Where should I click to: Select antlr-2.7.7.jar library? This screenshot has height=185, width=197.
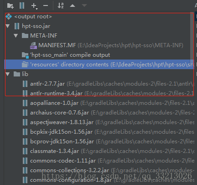47,84
